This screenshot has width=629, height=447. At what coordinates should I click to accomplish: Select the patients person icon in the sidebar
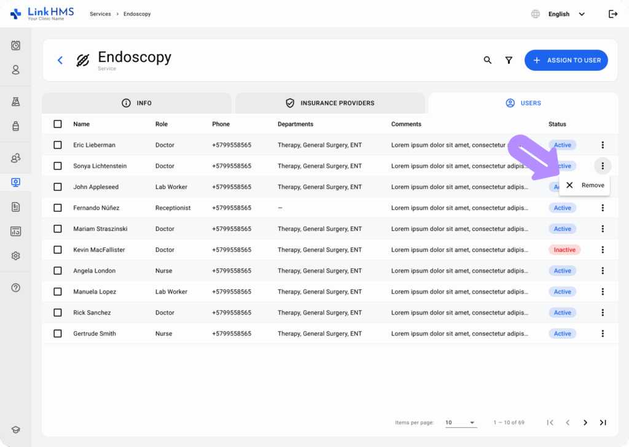tap(15, 69)
